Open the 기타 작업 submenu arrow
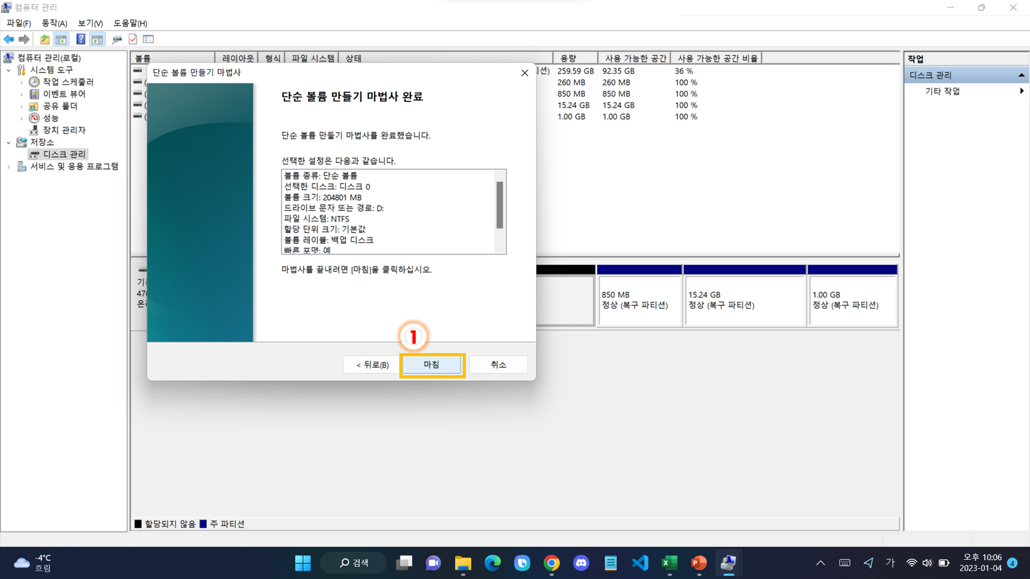Image resolution: width=1030 pixels, height=579 pixels. [x=1021, y=91]
